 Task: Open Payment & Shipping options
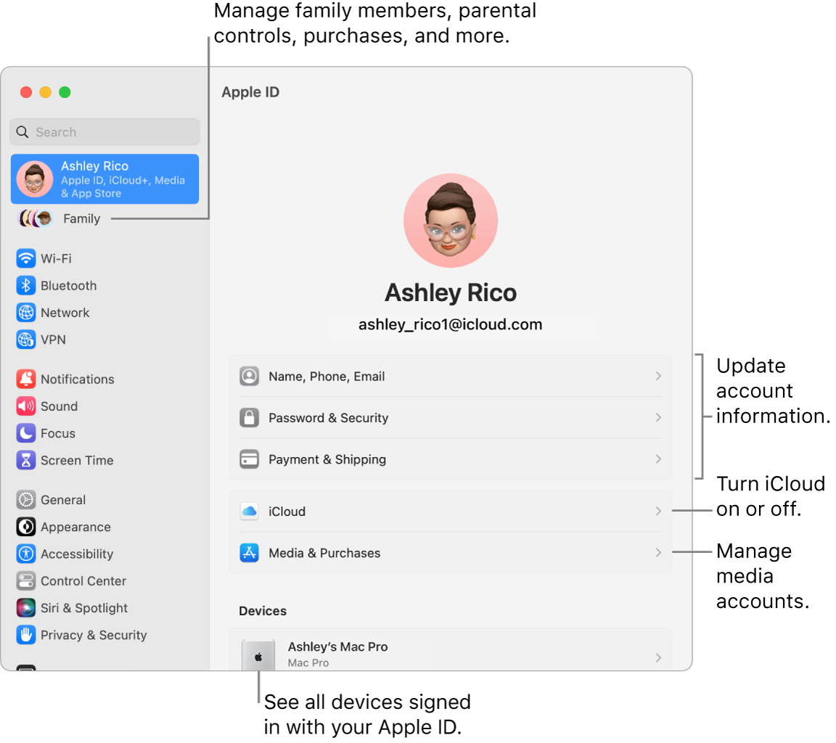[x=450, y=459]
